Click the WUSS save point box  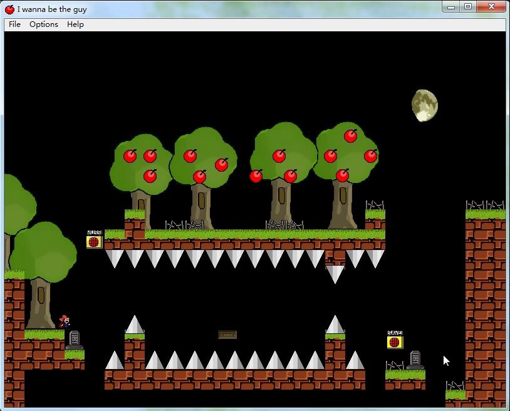pos(95,242)
